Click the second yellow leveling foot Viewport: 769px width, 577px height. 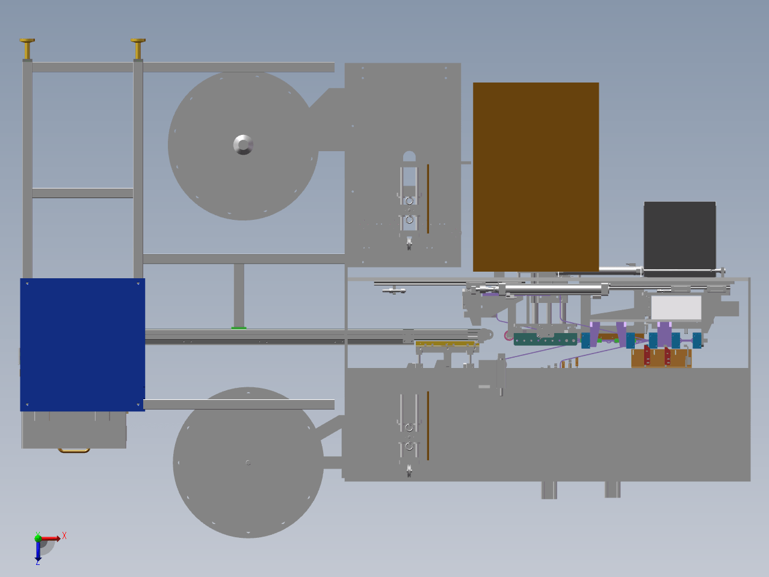pos(138,49)
